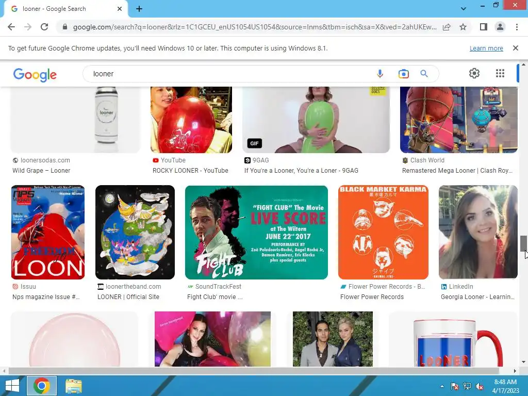528x396 pixels.
Task: Open the ROCKY LOONER red balloon thumbnail
Action: point(191,120)
